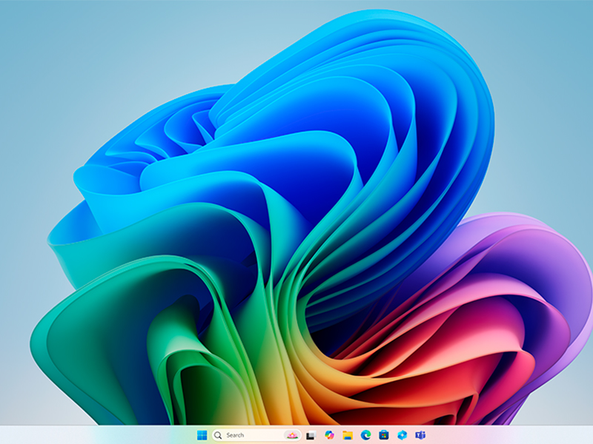Image resolution: width=593 pixels, height=444 pixels.
Task: Launch Microsoft Edge browser
Action: [365, 435]
